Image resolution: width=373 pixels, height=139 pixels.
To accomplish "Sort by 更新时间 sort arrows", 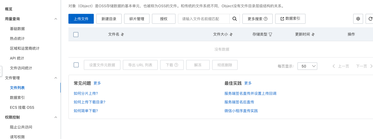I will point(313,34).
